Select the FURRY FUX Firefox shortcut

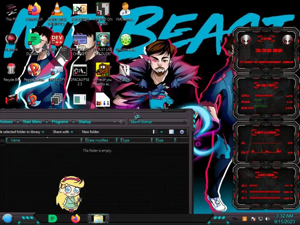pos(34,12)
